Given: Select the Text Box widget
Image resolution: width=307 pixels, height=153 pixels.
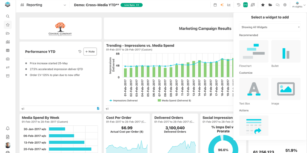Looking at the screenshot, I should pyautogui.click(x=254, y=89).
